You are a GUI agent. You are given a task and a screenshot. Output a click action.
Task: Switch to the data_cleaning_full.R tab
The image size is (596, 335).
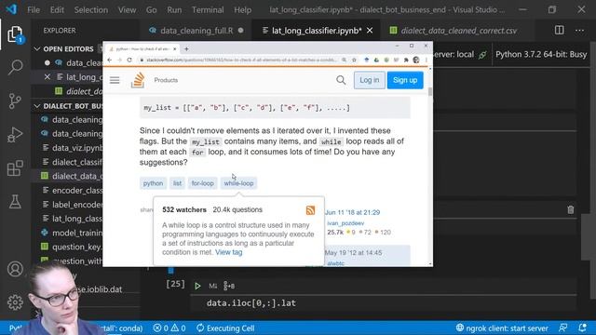point(196,31)
